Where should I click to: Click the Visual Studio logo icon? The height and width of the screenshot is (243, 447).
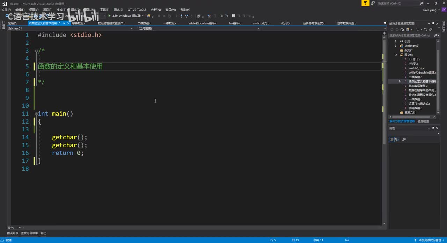tap(4, 3)
